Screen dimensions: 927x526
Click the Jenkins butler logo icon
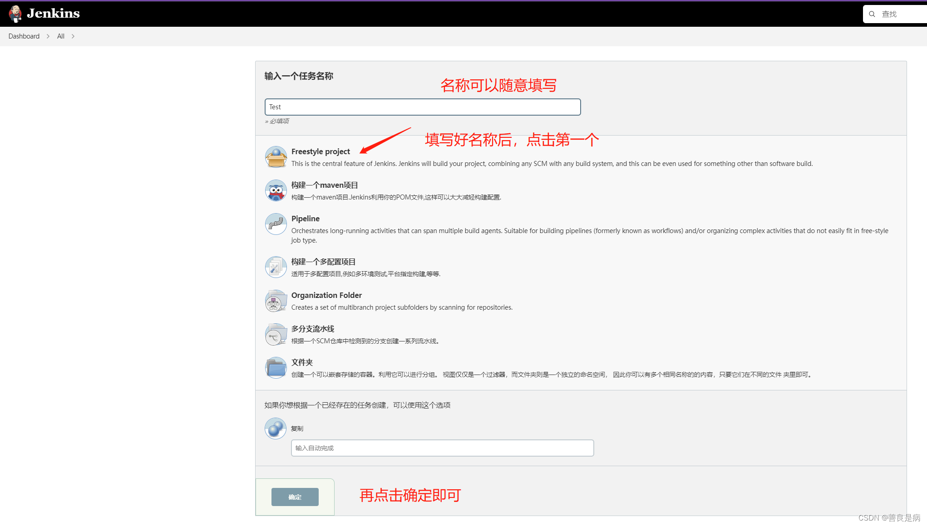click(15, 14)
